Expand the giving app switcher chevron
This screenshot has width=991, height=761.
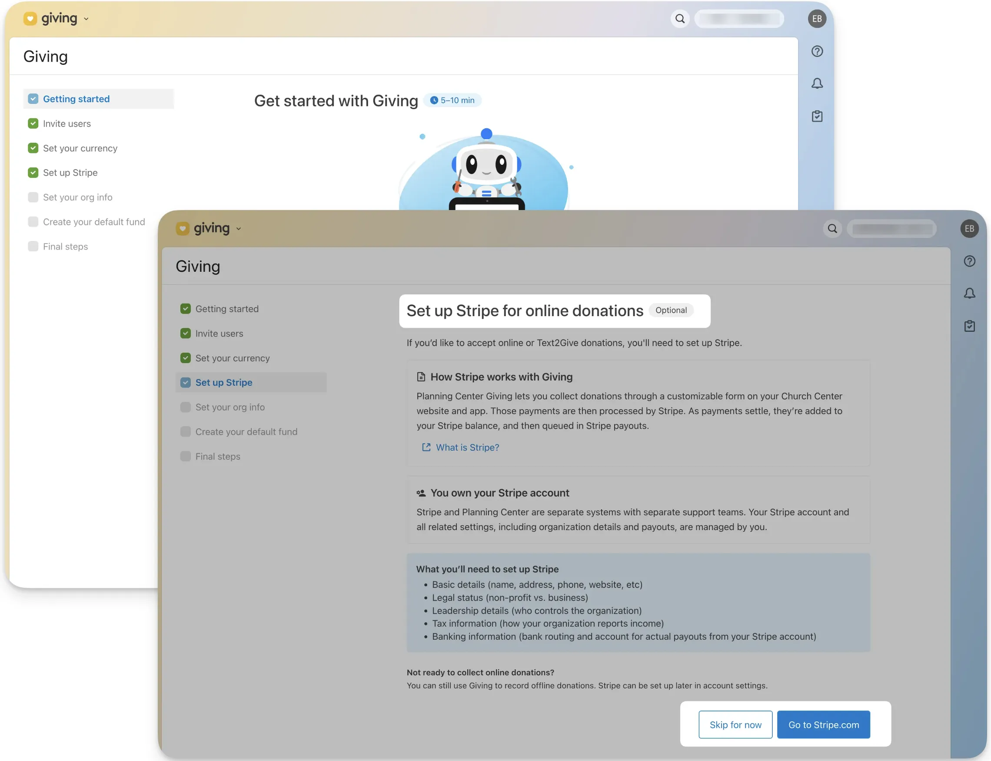(239, 229)
